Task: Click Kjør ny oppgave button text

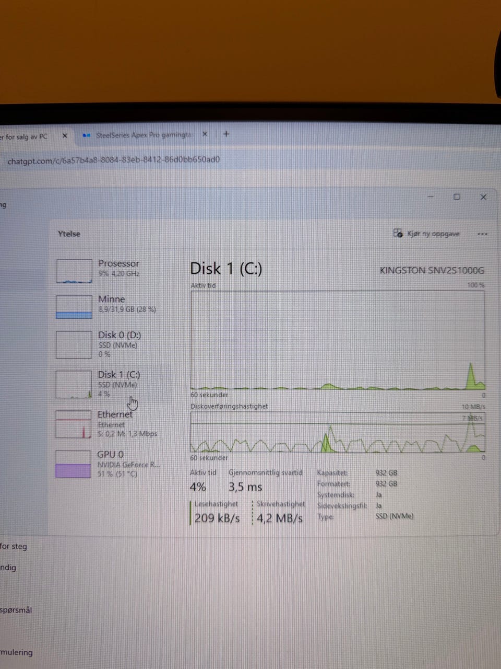Action: (433, 234)
